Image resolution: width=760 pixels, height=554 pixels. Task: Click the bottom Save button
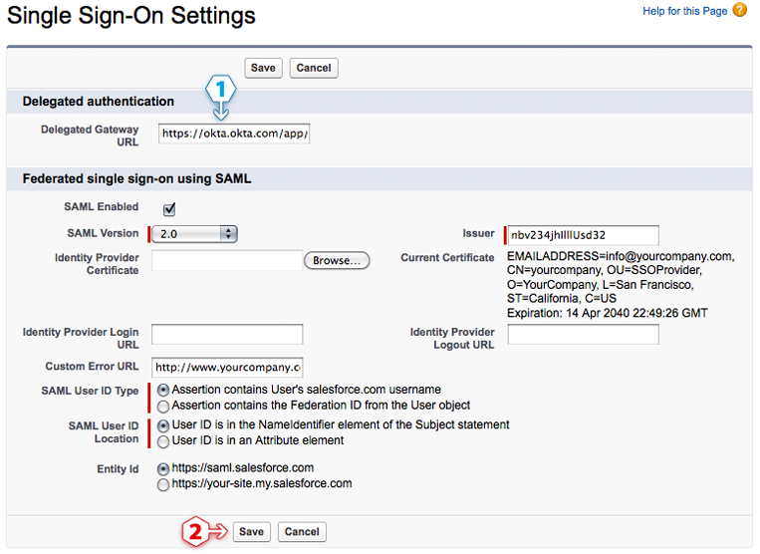(251, 532)
